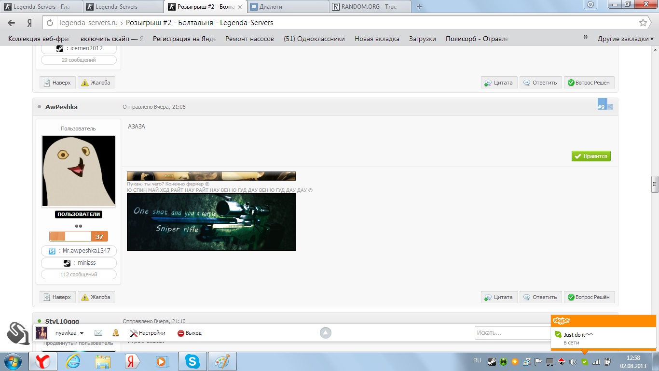The image size is (659, 371).
Task: Open the notifications bell icon
Action: pyautogui.click(x=116, y=333)
